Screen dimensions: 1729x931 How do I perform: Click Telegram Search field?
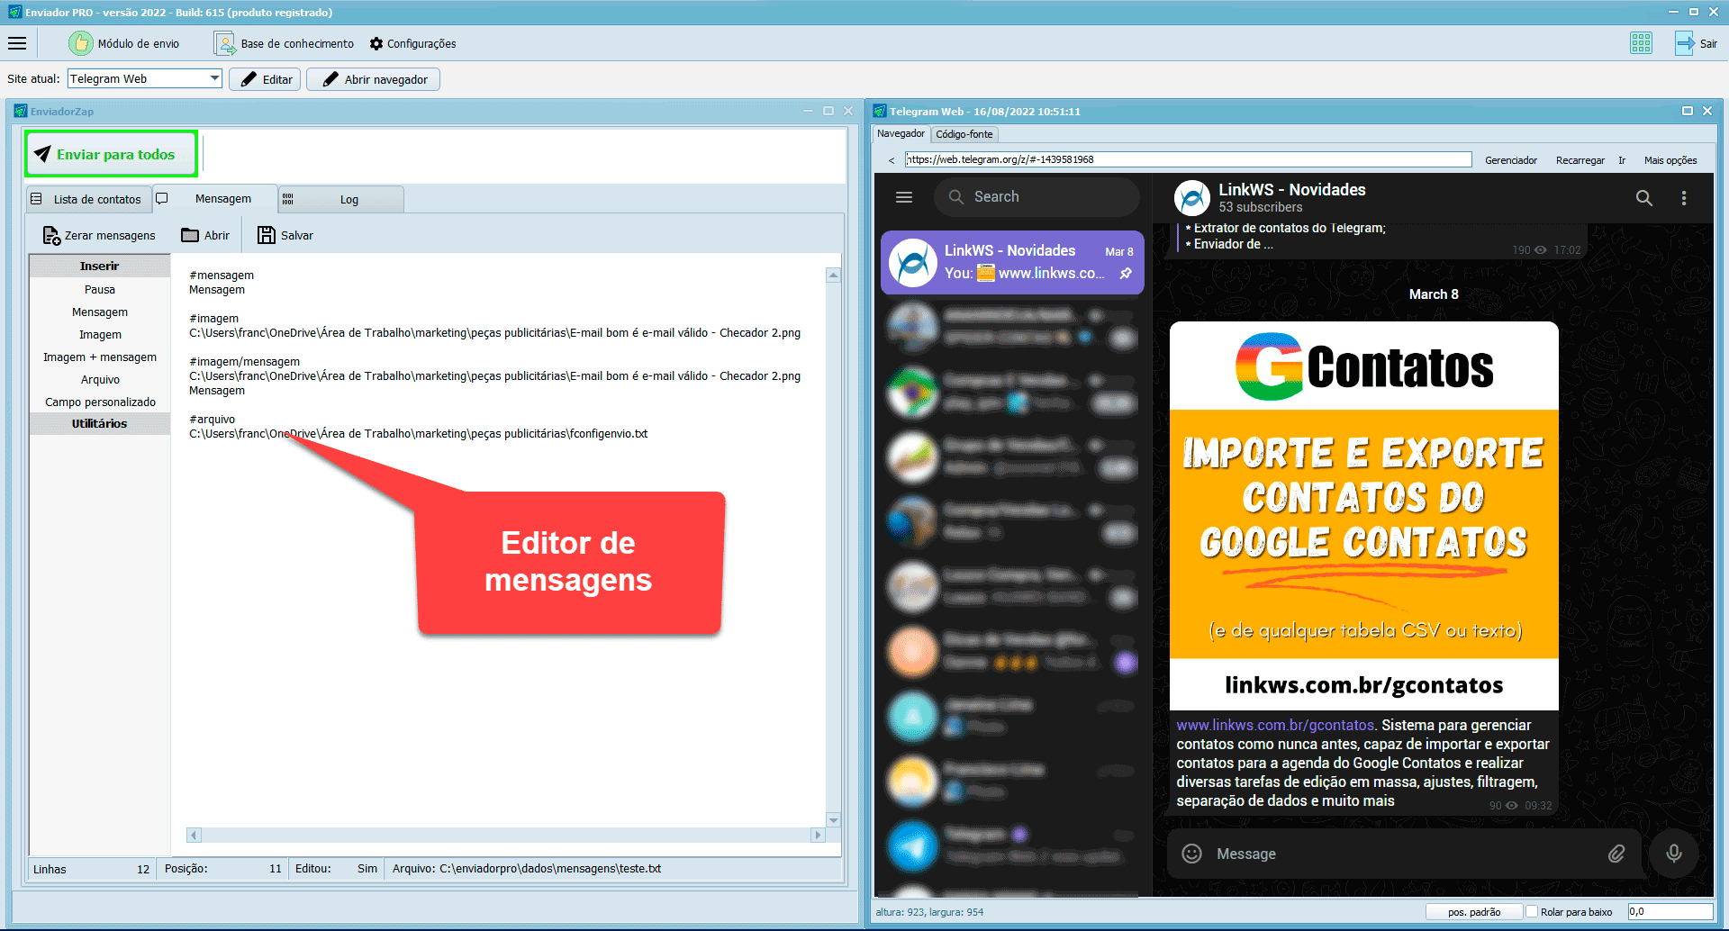point(1036,196)
